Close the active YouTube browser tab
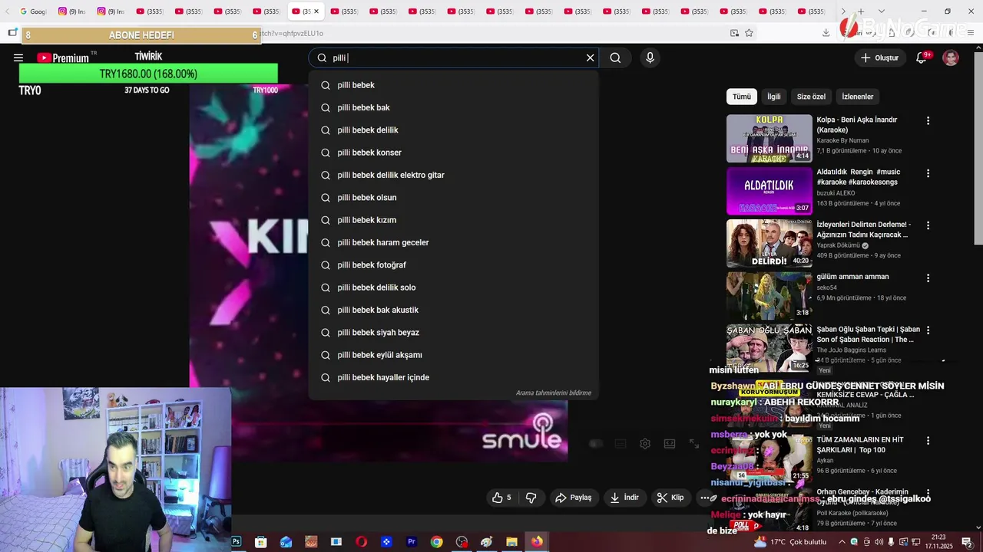 coord(316,11)
